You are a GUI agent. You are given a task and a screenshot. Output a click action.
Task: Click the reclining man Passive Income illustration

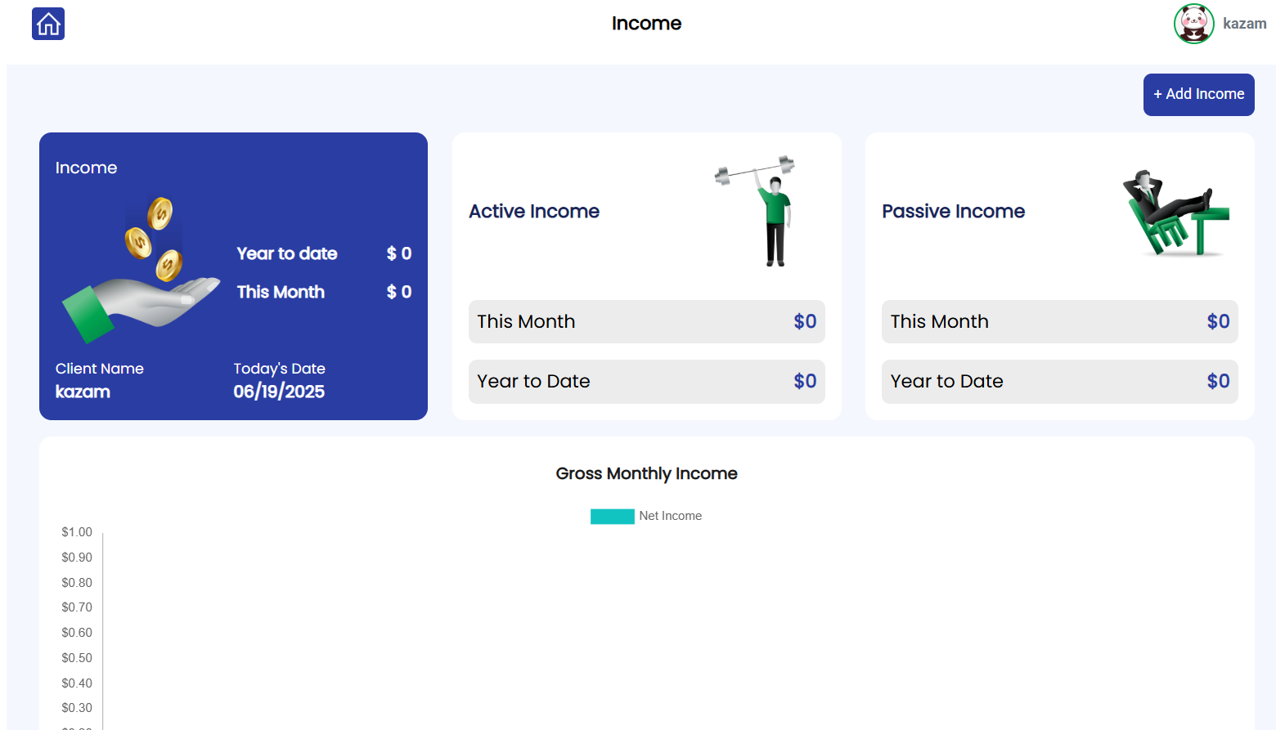click(1175, 213)
